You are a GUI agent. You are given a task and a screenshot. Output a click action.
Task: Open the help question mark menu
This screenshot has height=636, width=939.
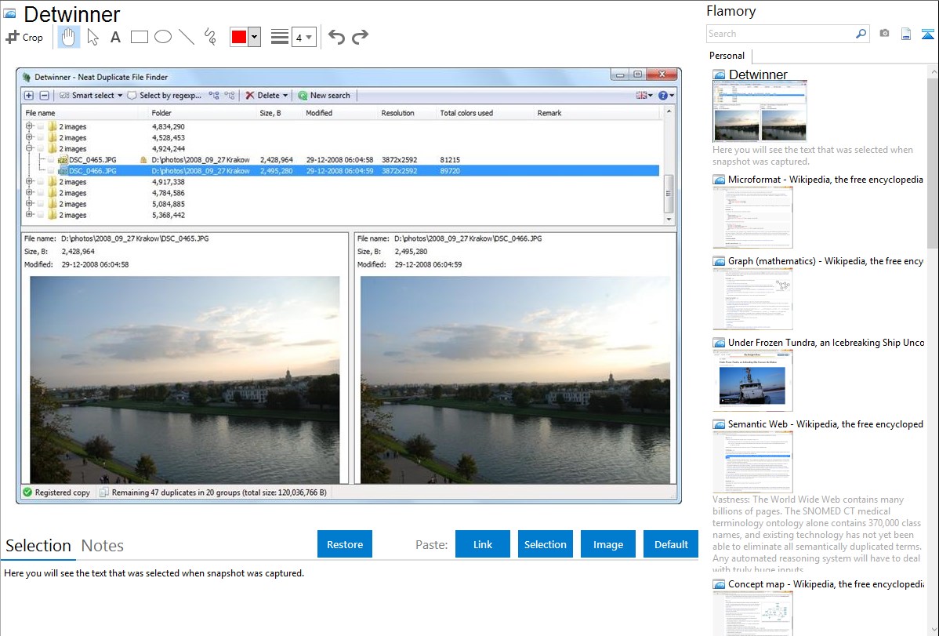(x=666, y=96)
